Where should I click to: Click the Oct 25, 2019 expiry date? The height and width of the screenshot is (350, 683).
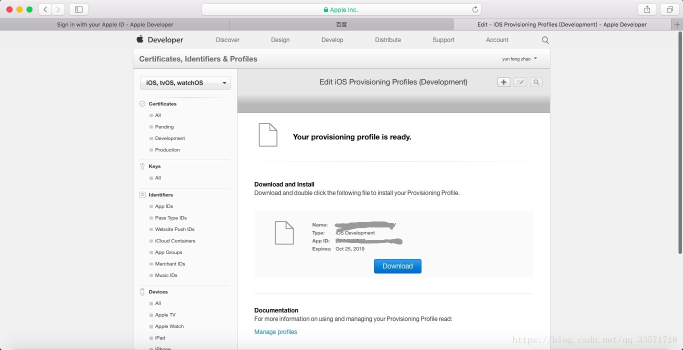point(350,249)
